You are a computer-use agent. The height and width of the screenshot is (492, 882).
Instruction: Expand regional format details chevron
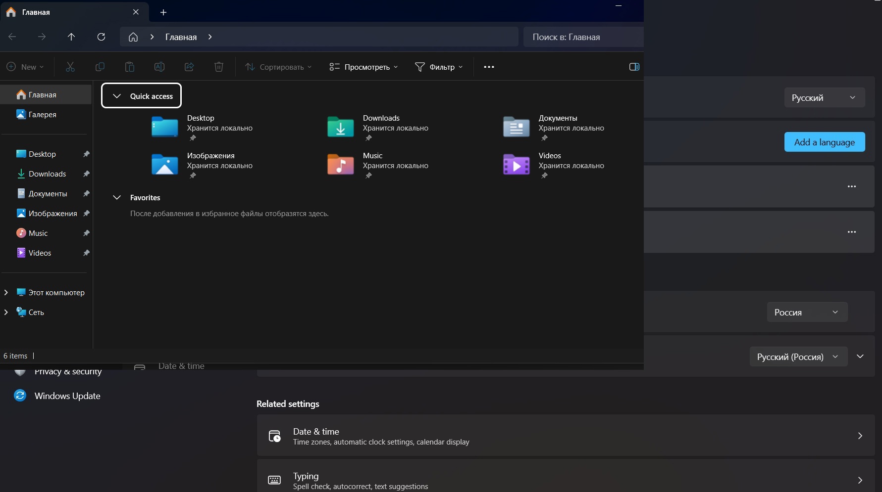point(860,357)
